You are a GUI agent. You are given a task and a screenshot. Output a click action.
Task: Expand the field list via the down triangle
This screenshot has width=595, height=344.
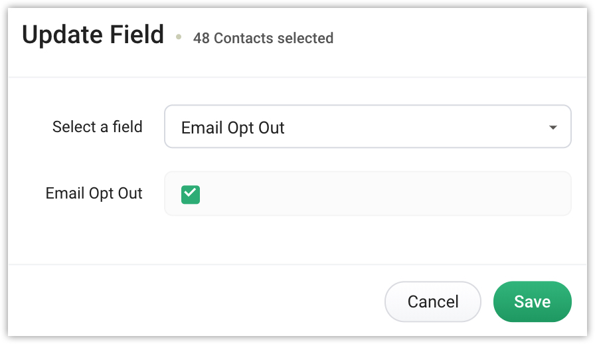pyautogui.click(x=553, y=128)
